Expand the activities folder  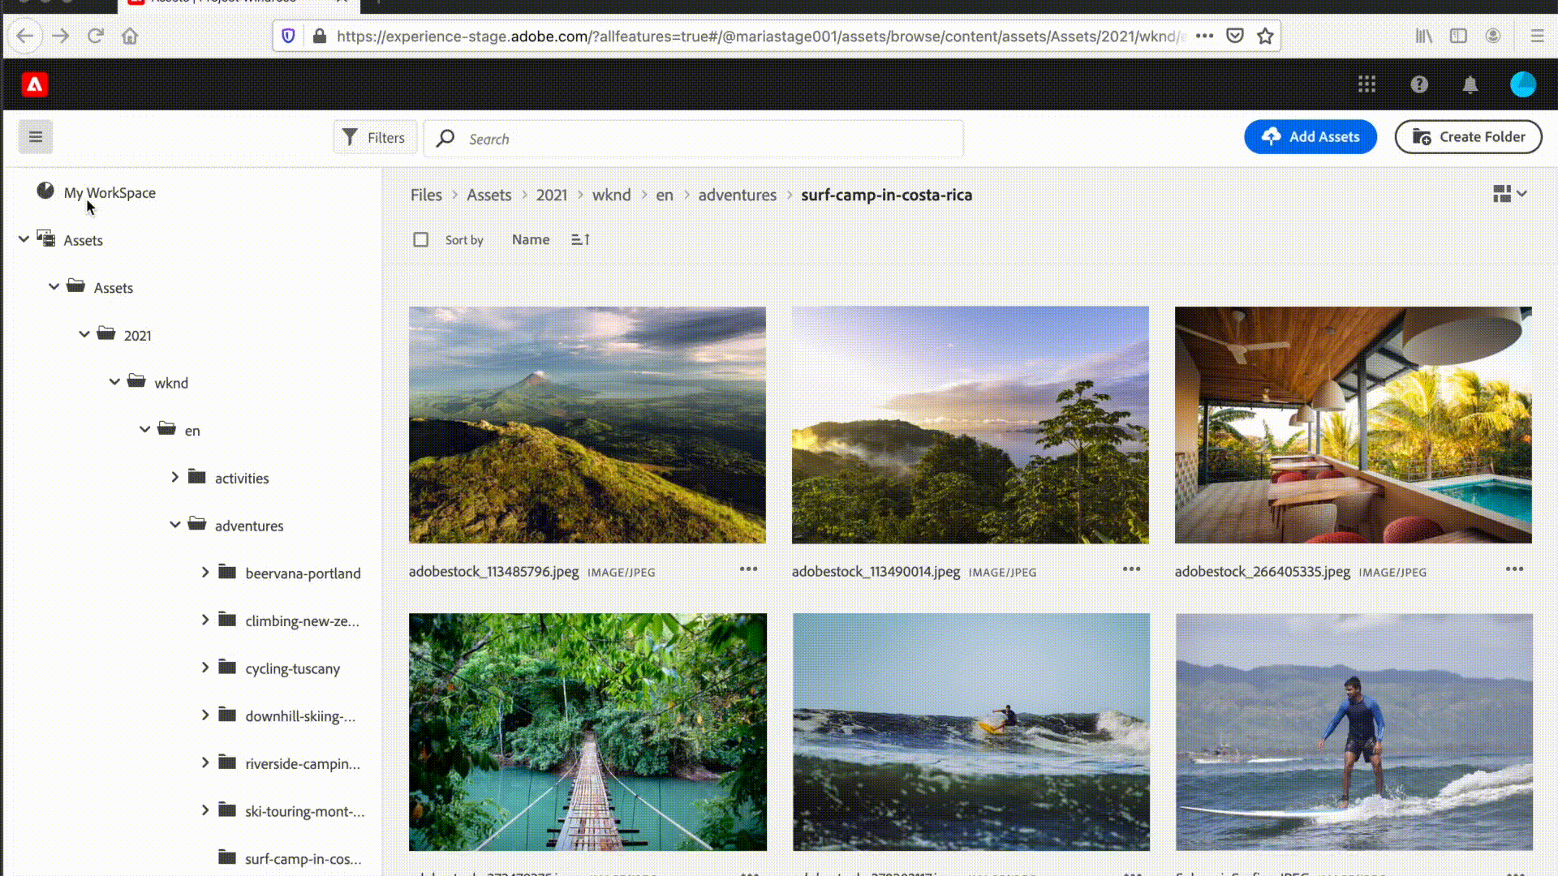pyautogui.click(x=174, y=477)
